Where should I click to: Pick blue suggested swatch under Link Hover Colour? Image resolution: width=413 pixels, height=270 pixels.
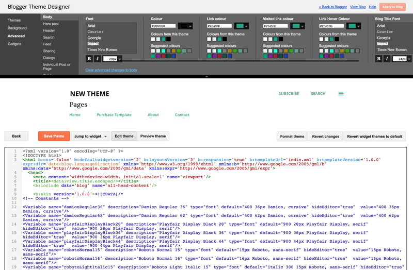point(342,56)
